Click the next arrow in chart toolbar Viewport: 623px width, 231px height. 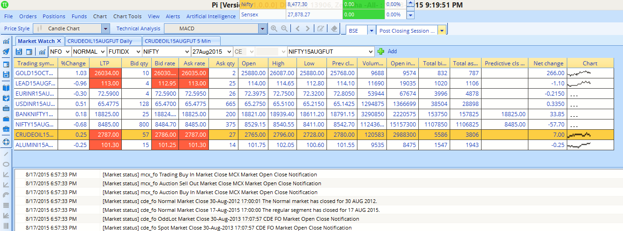click(307, 28)
